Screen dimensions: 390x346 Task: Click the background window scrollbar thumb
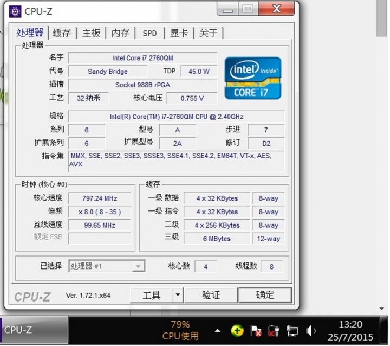click(x=381, y=18)
